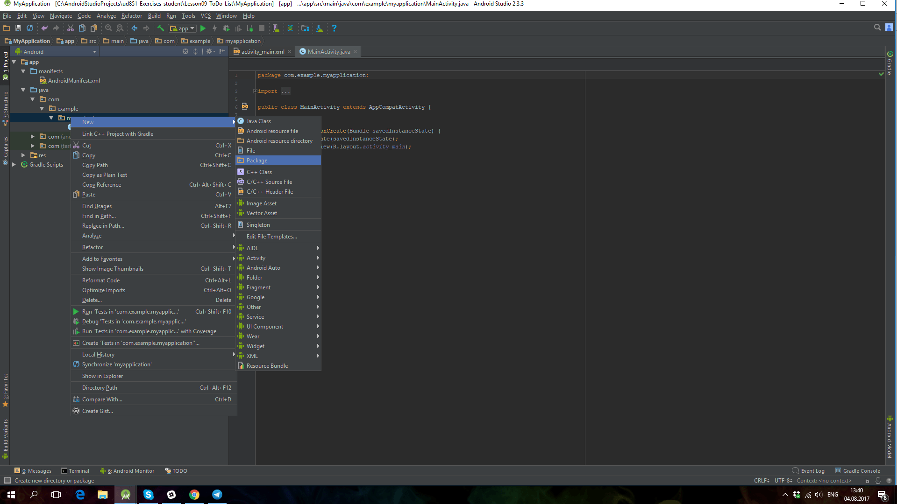Click the Help question mark icon
Image resolution: width=897 pixels, height=504 pixels.
coord(334,28)
